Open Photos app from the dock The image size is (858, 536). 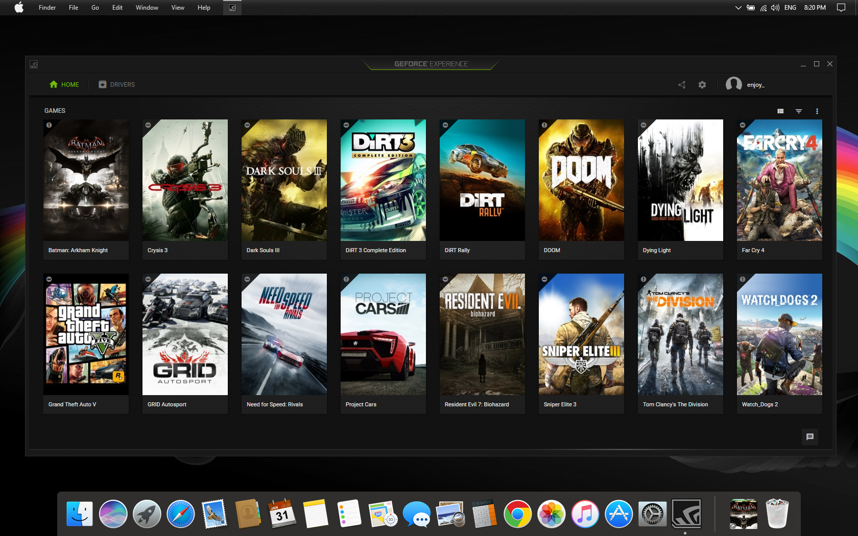pyautogui.click(x=552, y=514)
